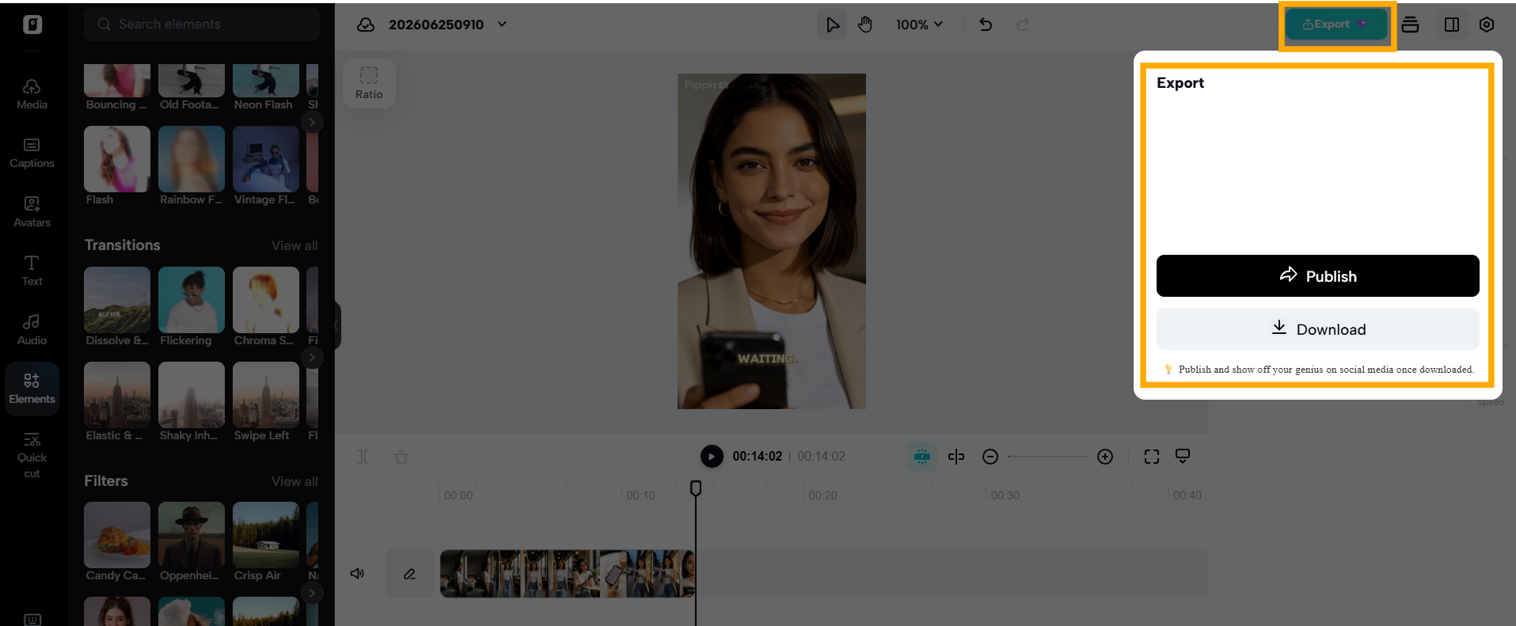Image resolution: width=1516 pixels, height=626 pixels.
Task: Zoom out timeline with minus icon
Action: (x=990, y=457)
